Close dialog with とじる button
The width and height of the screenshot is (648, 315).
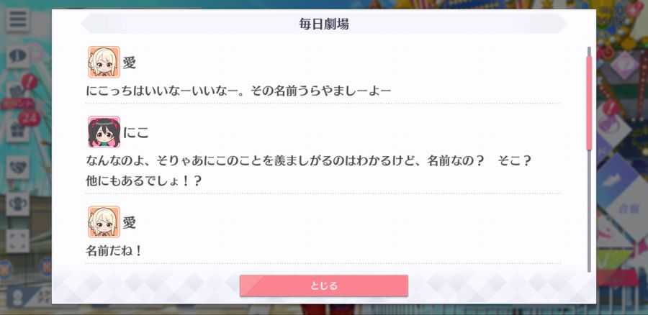tap(324, 286)
